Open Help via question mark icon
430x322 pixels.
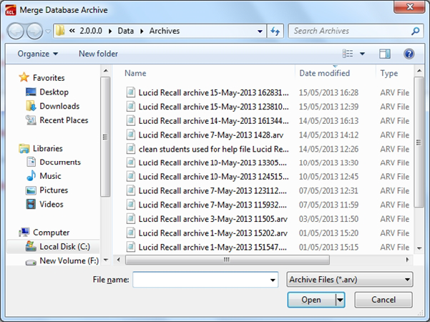[x=409, y=54]
